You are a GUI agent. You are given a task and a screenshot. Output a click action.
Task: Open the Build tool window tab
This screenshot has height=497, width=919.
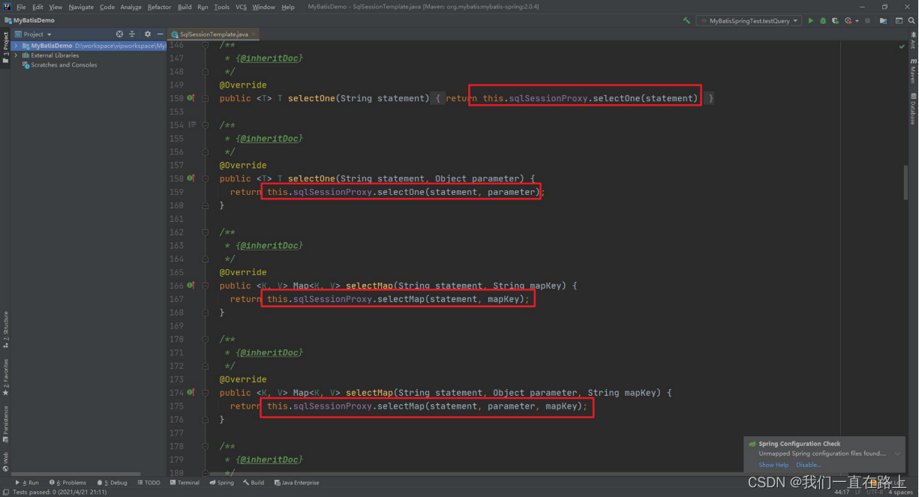pyautogui.click(x=253, y=483)
